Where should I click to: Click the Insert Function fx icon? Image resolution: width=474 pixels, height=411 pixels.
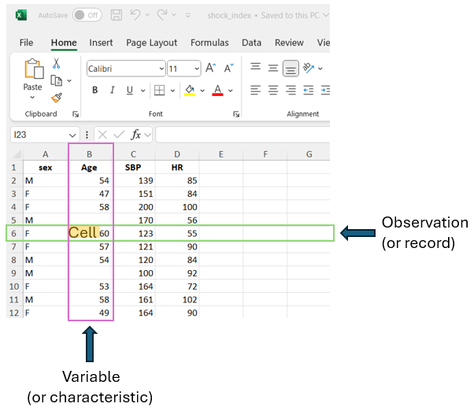coord(137,135)
